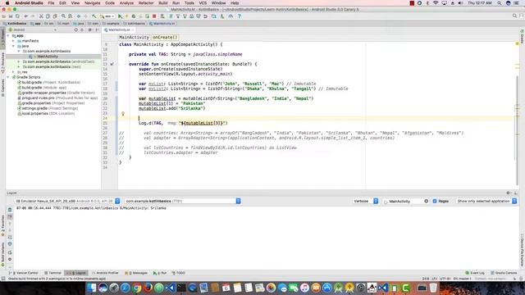This screenshot has height=295, width=525.
Task: Click the onCreate() breadcrumb in editor
Action: click(165, 38)
